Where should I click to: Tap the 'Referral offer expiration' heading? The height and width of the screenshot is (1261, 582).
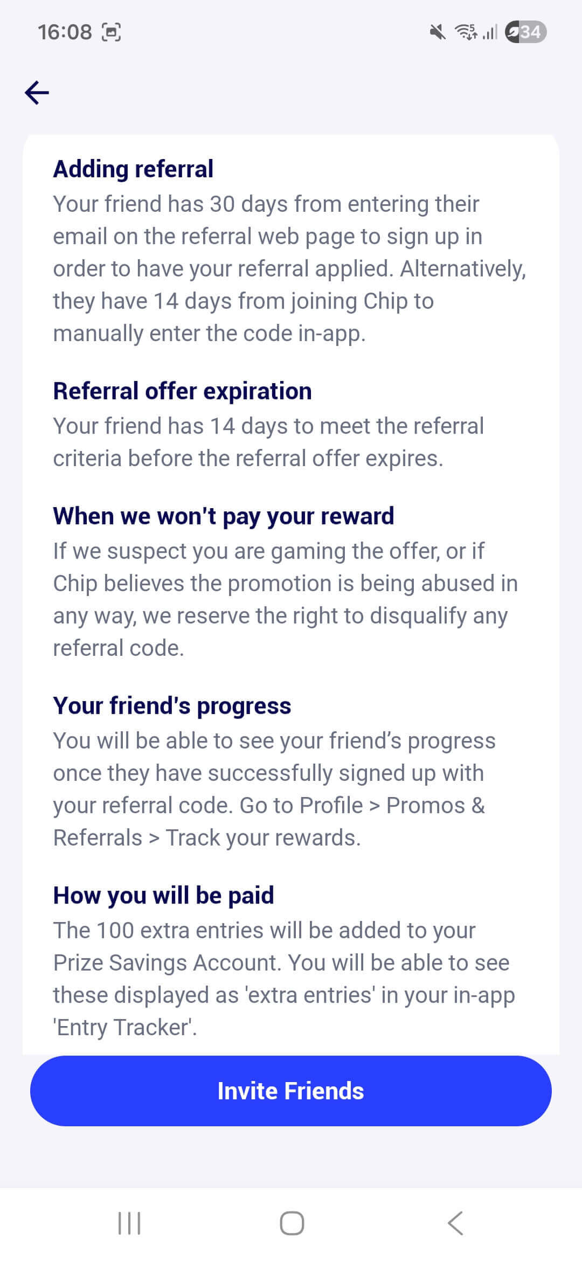tap(182, 391)
